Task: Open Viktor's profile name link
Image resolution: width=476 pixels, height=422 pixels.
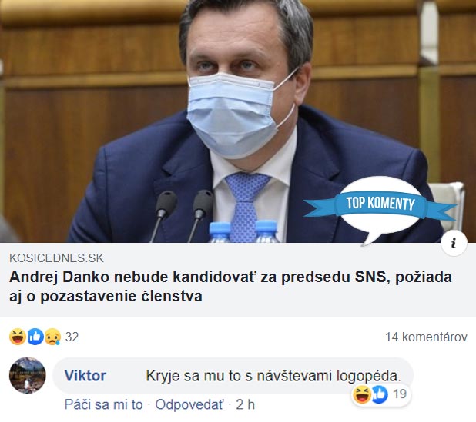Action: click(85, 376)
